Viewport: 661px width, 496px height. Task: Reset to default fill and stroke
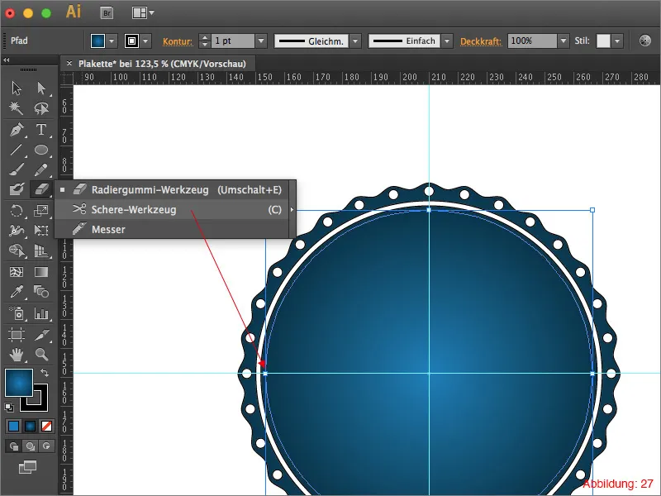point(9,408)
